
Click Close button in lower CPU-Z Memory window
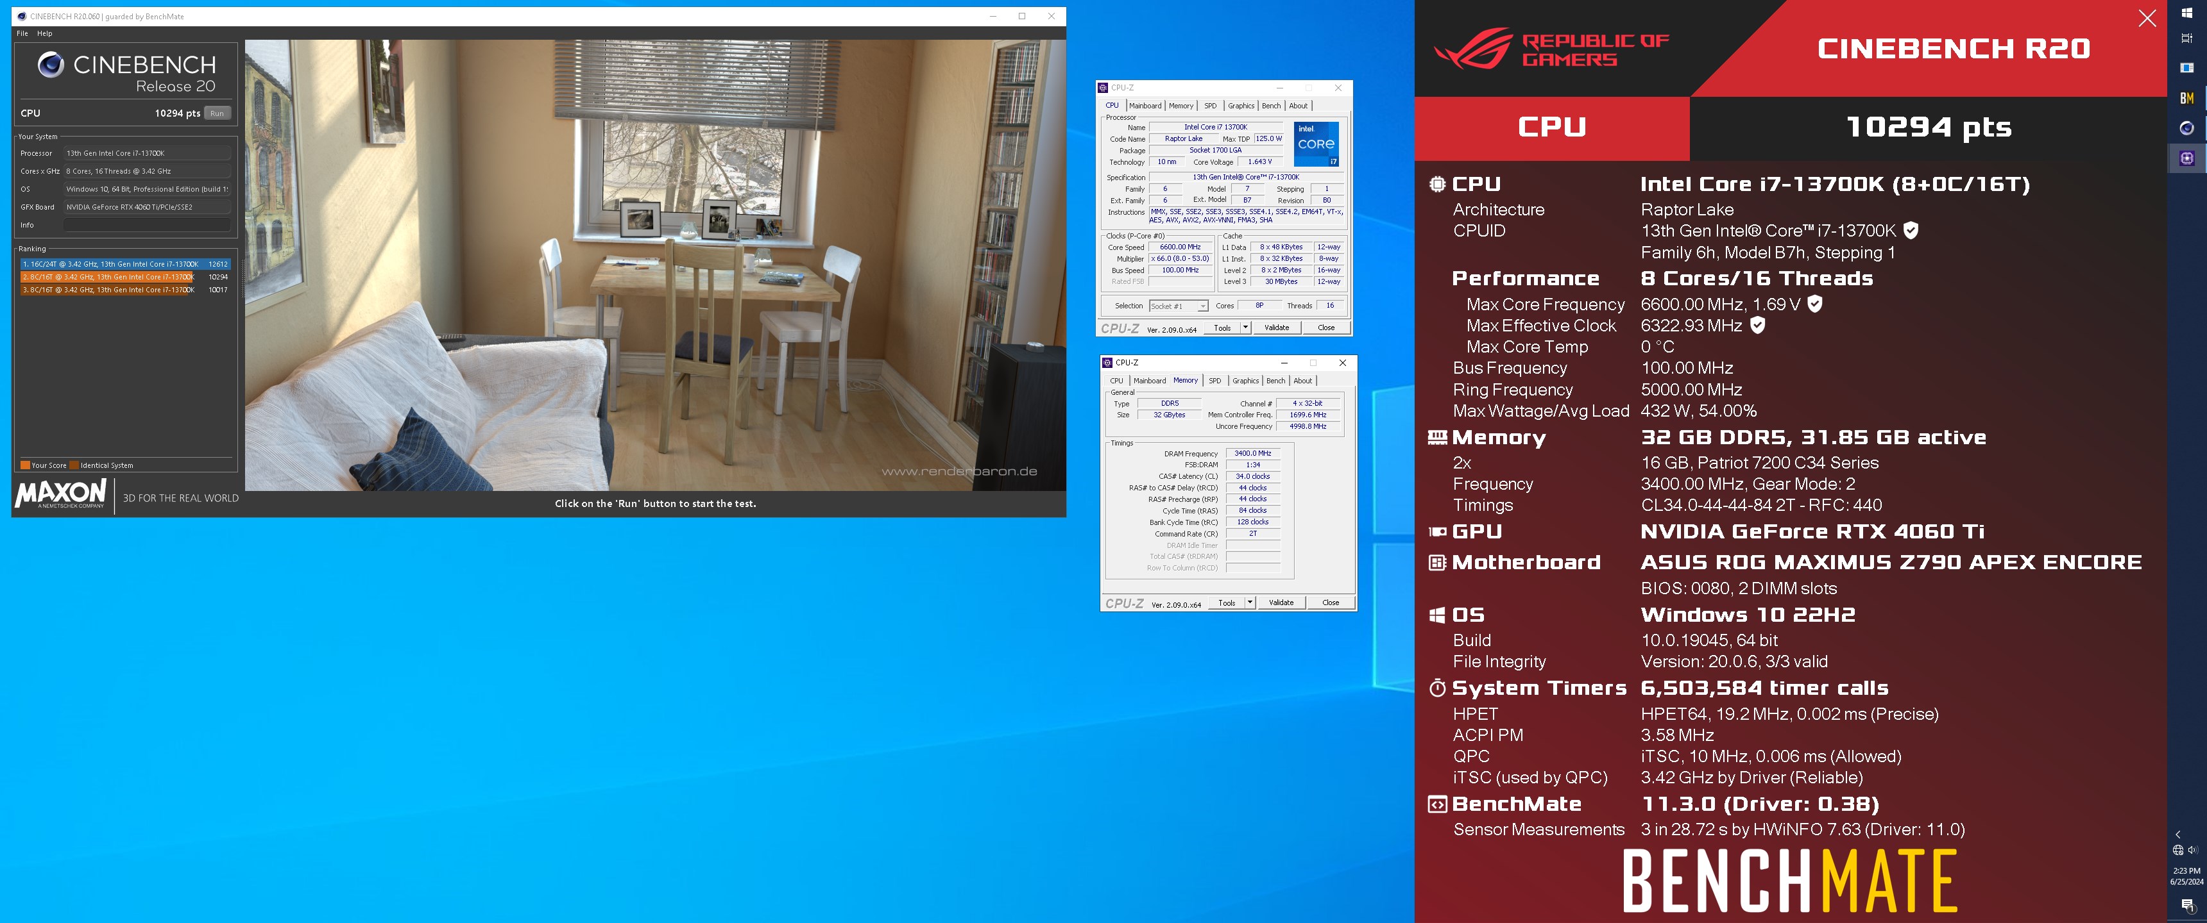1331,603
